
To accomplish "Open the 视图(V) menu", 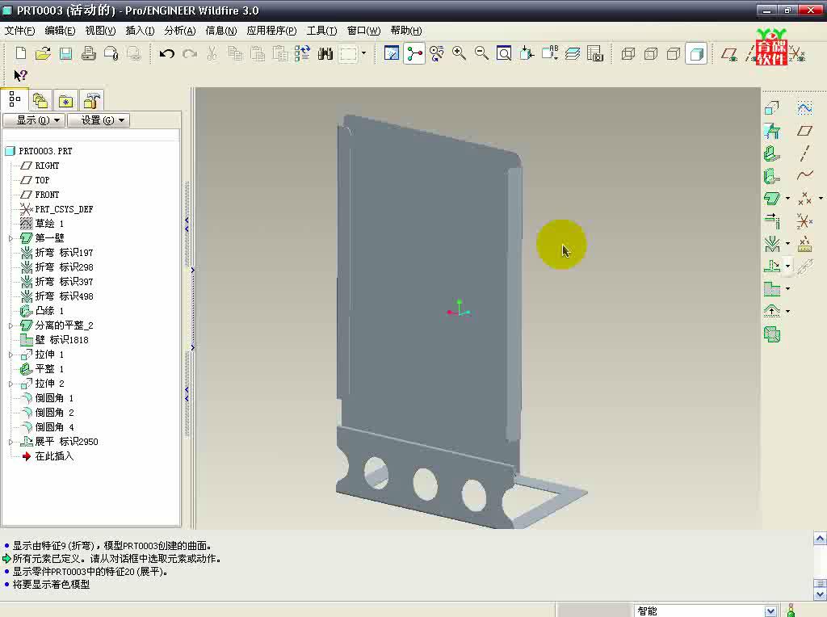I will tap(100, 31).
